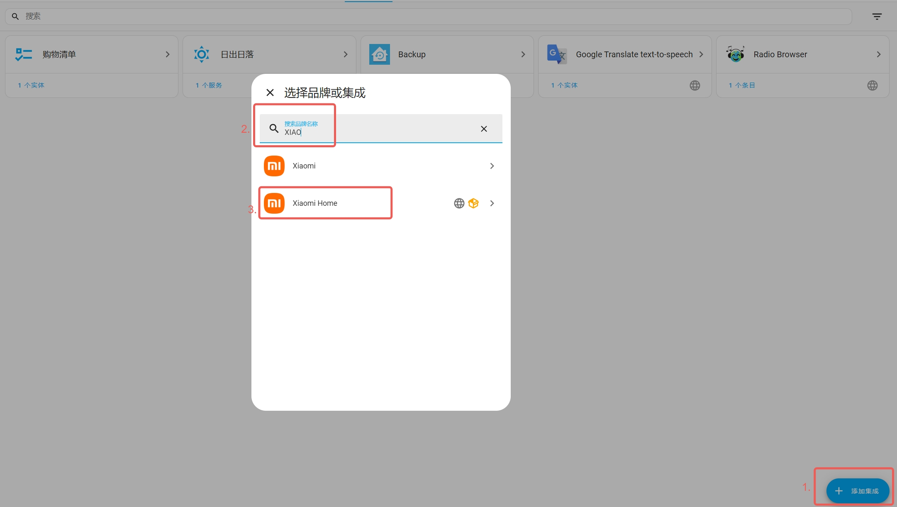Click the '1 个实体' link under the Shopping List card
Viewport: 897px width, 507px height.
[x=31, y=85]
